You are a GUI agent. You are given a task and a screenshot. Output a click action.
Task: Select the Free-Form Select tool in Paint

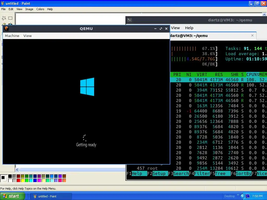click(4, 18)
